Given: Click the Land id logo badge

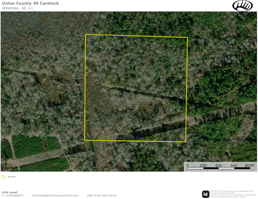Looking at the screenshot, I should click(206, 194).
